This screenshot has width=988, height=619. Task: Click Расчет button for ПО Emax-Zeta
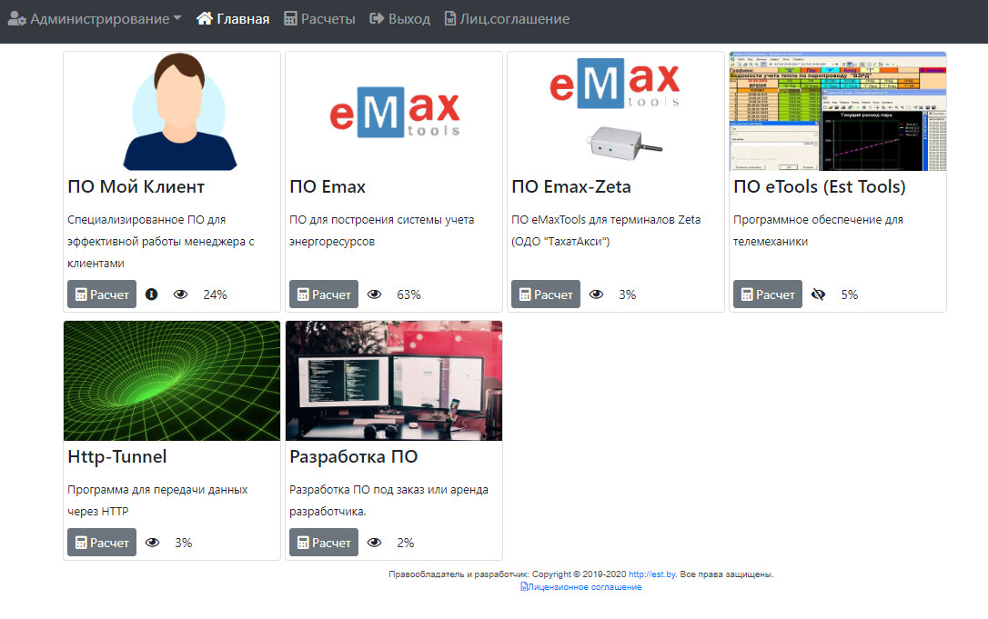pyautogui.click(x=546, y=295)
